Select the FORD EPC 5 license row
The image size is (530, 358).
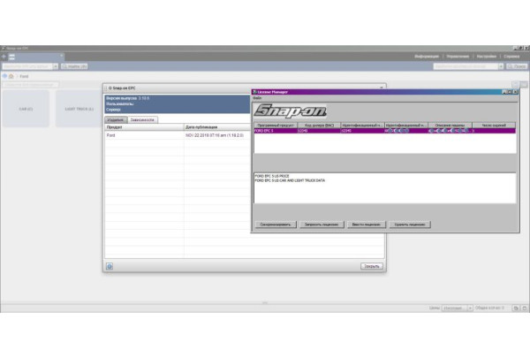coord(274,131)
